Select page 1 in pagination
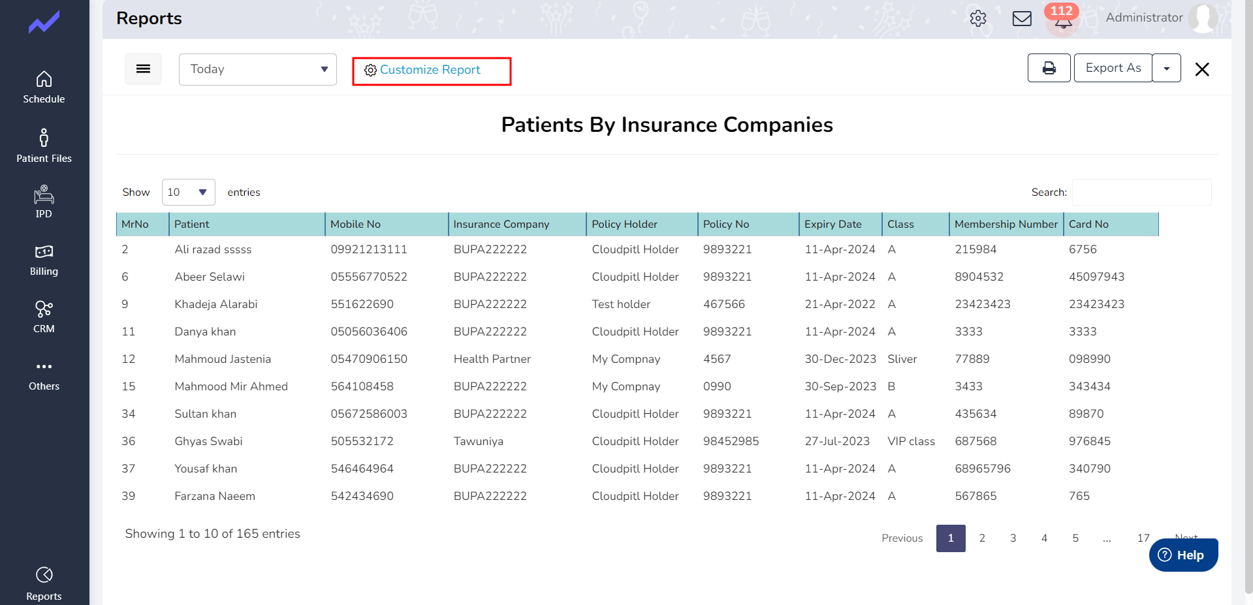The height and width of the screenshot is (605, 1253). [x=951, y=538]
